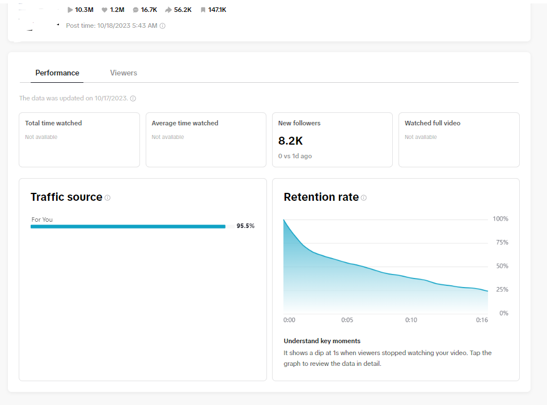Click the 95.5% percentage label
This screenshot has height=405, width=547.
click(x=246, y=226)
